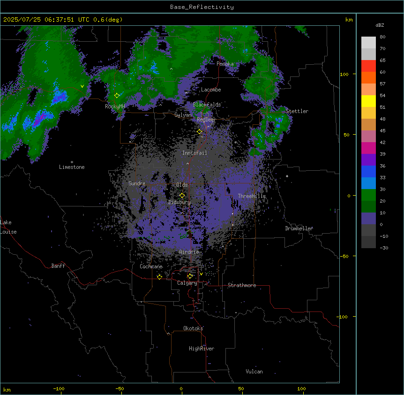
Task: Click the Sundre town label
Action: [137, 183]
